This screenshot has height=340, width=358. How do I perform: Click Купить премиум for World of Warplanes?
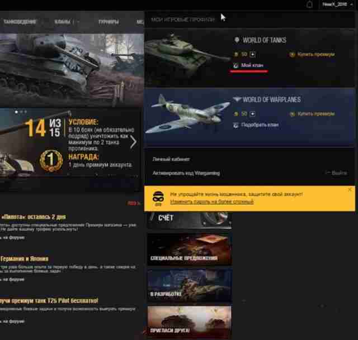pyautogui.click(x=316, y=114)
